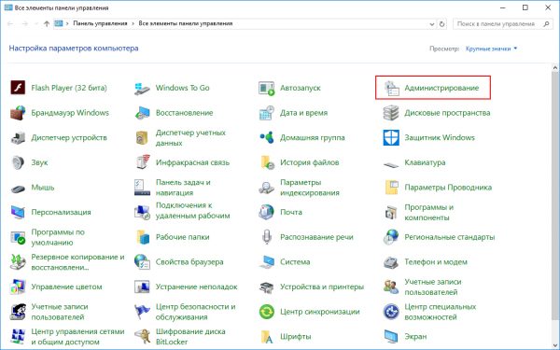Screen dimensions: 560x350
Task: Open the Программы по умолчанию link
Action: 58,237
